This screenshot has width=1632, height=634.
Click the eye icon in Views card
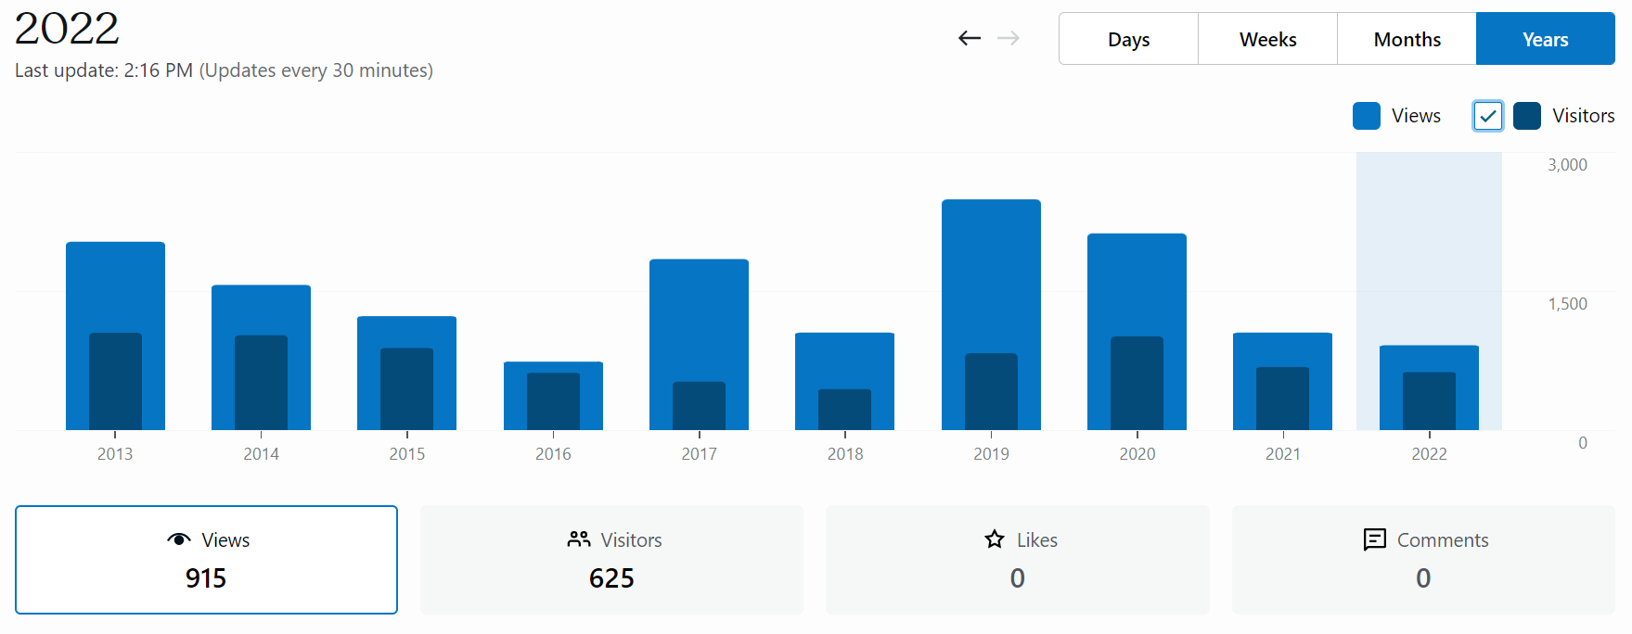(178, 539)
